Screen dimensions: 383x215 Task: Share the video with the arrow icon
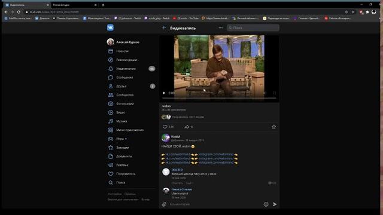187,127
